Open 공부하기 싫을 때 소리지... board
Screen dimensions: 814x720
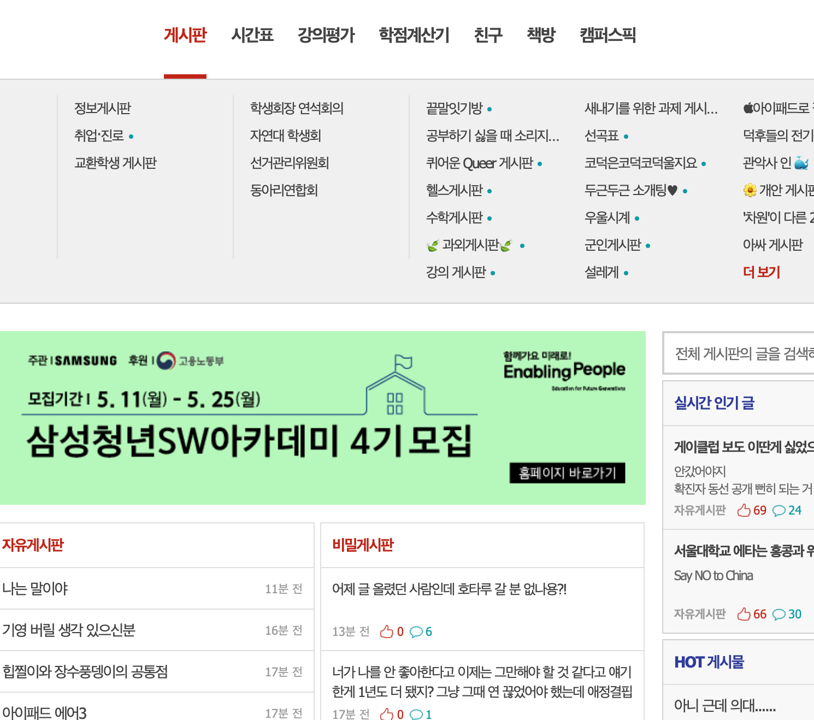[493, 135]
